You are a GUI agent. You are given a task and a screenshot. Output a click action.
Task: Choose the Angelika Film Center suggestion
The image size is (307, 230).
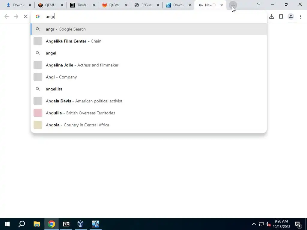click(x=149, y=41)
